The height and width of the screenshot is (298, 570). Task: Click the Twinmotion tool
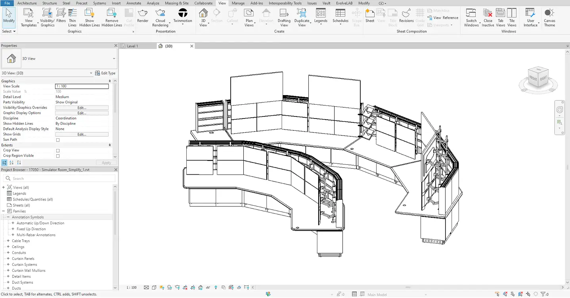pos(182,16)
